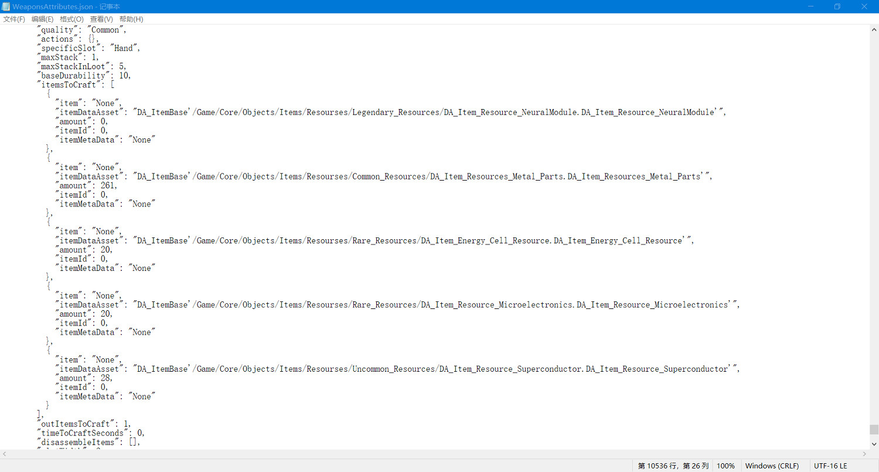Click the vertical scrollbar up arrow

pos(874,29)
